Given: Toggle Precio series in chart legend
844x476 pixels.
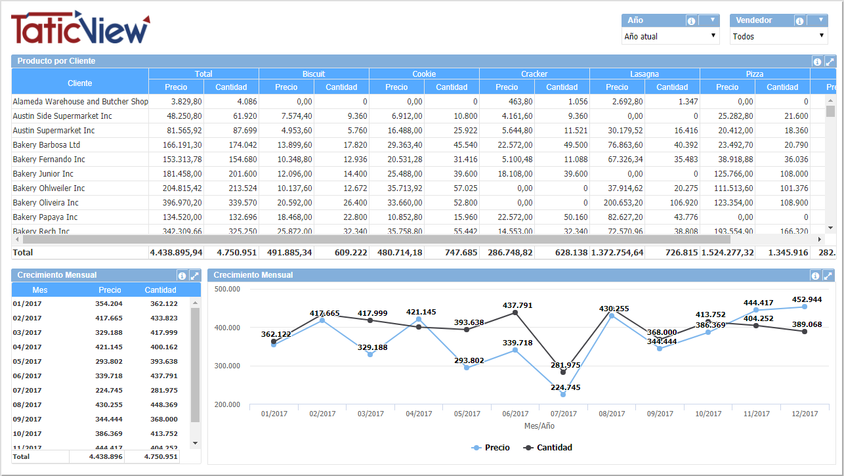Looking at the screenshot, I should 491,448.
